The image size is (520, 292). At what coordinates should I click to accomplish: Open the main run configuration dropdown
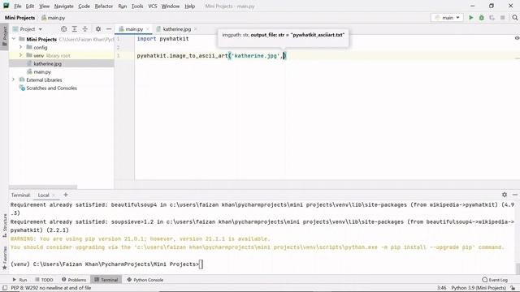coord(447,18)
